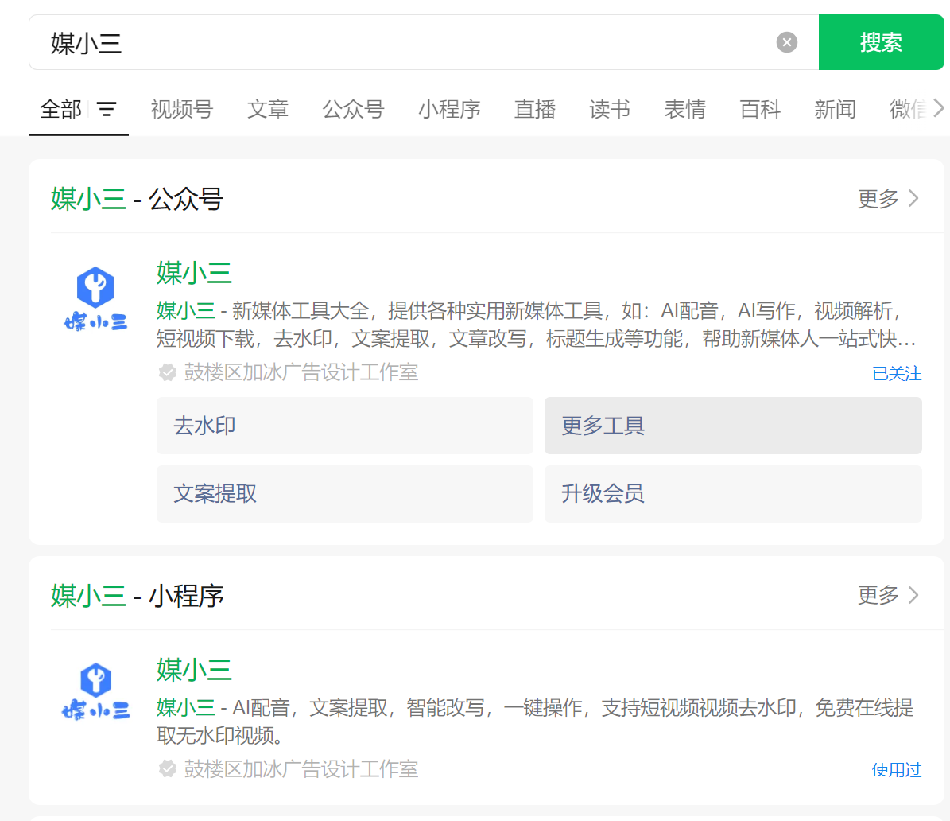Click the 媒小三 公众号 logo avatar
Image resolution: width=950 pixels, height=821 pixels.
pos(95,298)
